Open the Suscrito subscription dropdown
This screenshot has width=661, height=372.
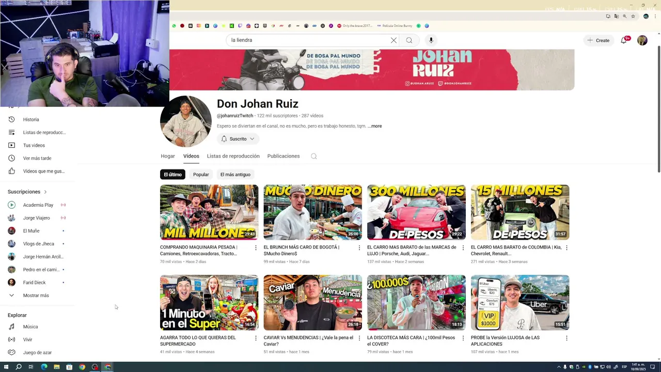point(238,139)
